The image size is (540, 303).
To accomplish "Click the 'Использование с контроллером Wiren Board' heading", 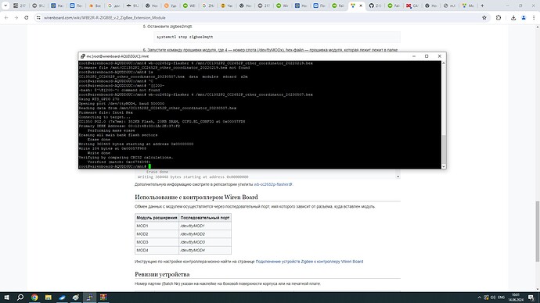I will [x=196, y=197].
